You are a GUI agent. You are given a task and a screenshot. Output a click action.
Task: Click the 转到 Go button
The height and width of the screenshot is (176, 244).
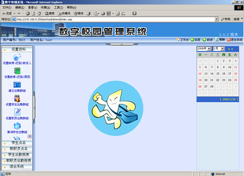(226, 19)
